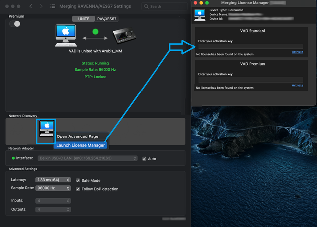Click the search magnifier icon
Image resolution: width=317 pixels, height=227 pixels.
[x=146, y=6]
